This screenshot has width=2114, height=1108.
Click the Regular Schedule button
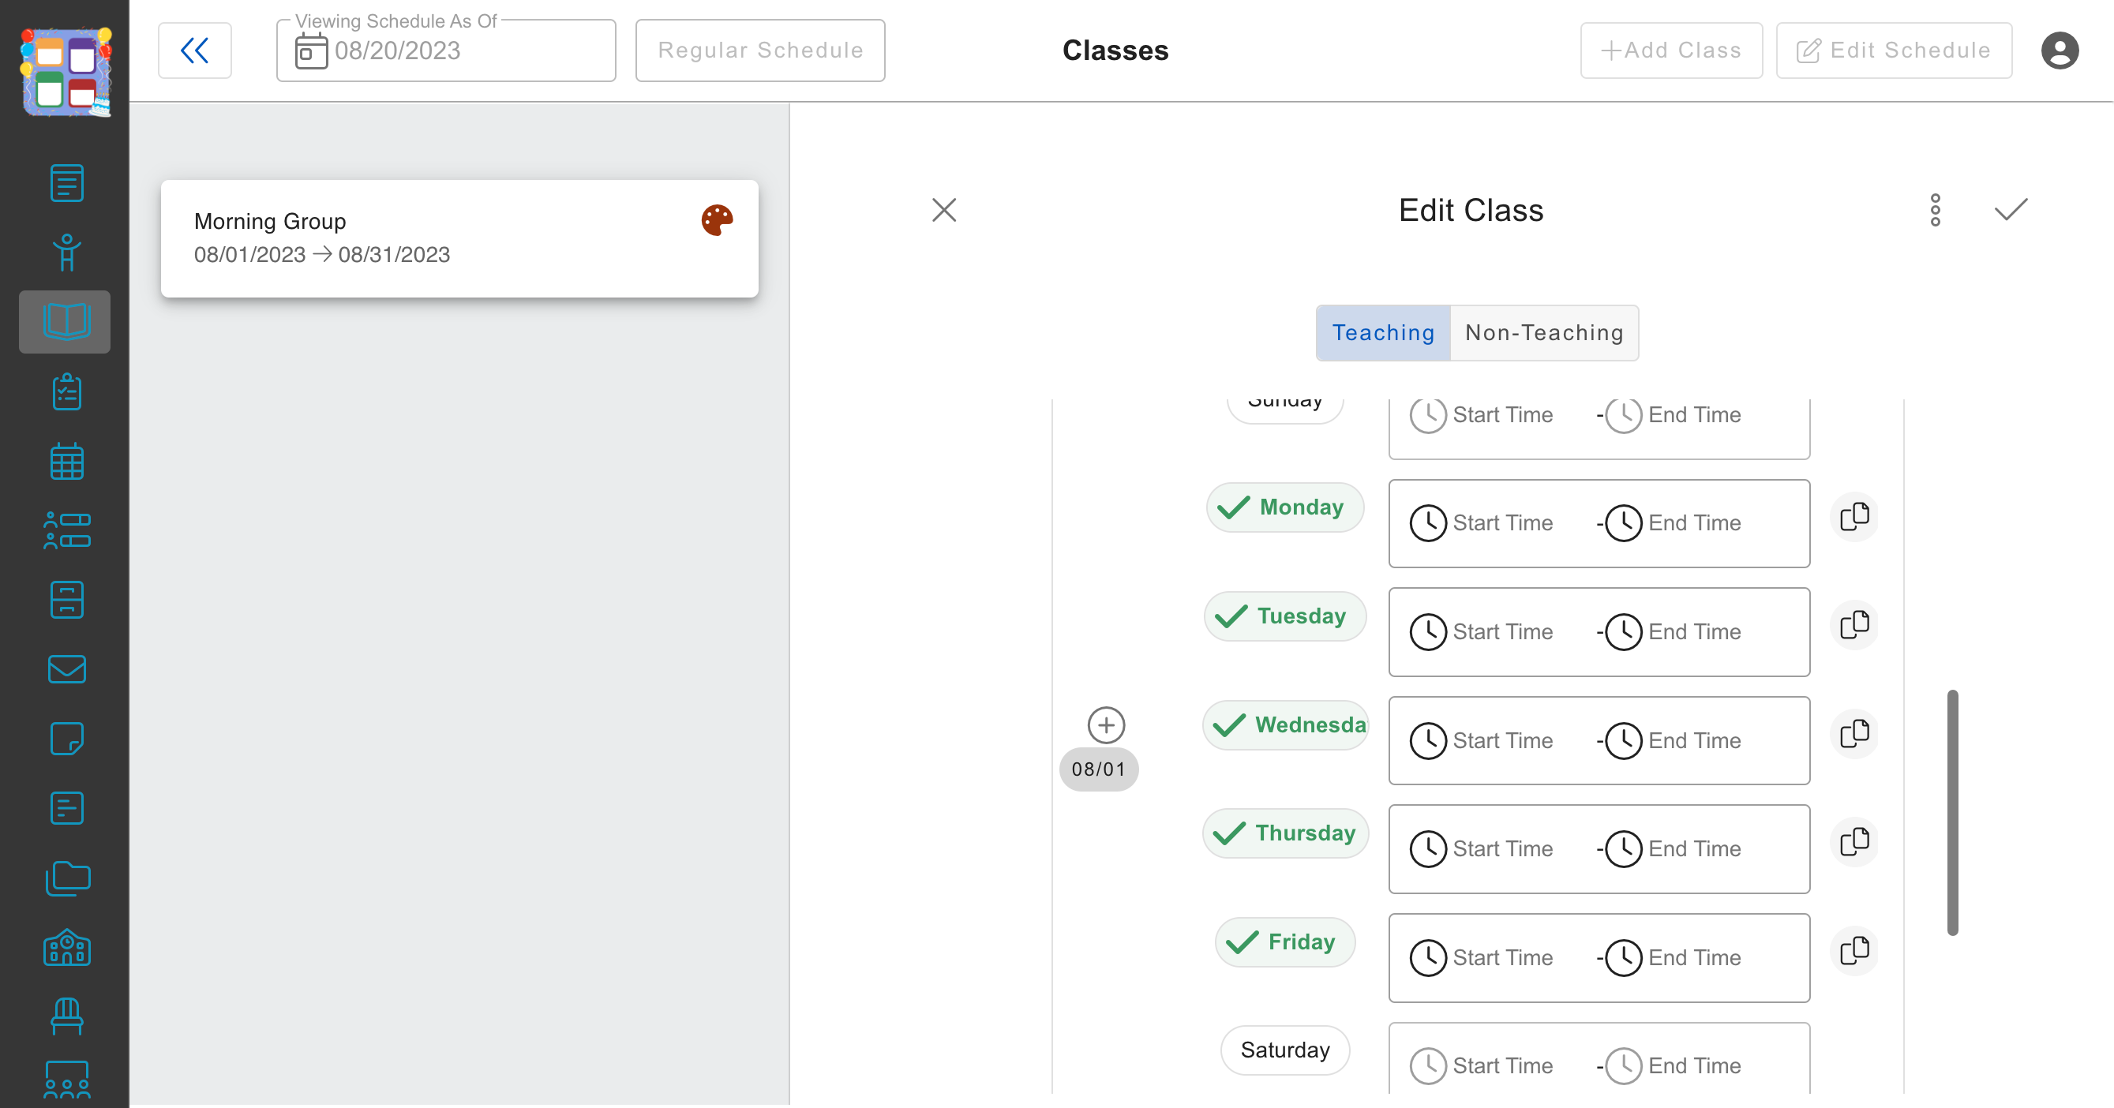[x=760, y=51]
